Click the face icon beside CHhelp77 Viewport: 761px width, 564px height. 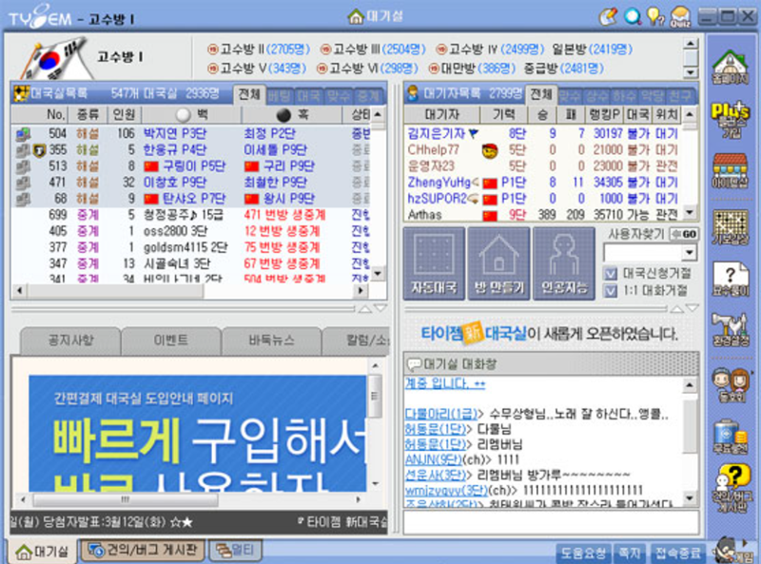(x=490, y=151)
